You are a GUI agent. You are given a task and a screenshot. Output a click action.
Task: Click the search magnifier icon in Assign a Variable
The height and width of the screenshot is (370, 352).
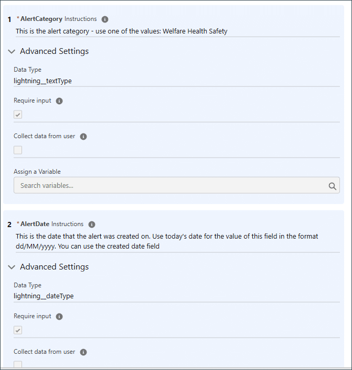click(x=332, y=186)
